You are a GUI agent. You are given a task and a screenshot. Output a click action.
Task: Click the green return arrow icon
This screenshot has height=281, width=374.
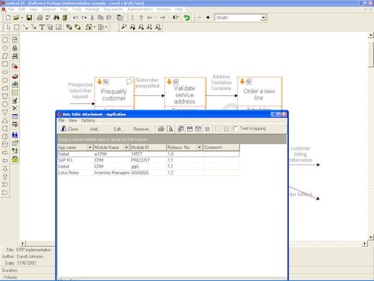click(187, 18)
